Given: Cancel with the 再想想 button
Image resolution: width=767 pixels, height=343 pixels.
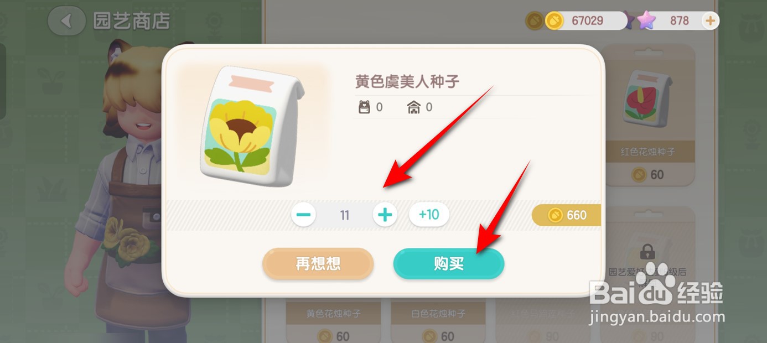Looking at the screenshot, I should [x=318, y=264].
